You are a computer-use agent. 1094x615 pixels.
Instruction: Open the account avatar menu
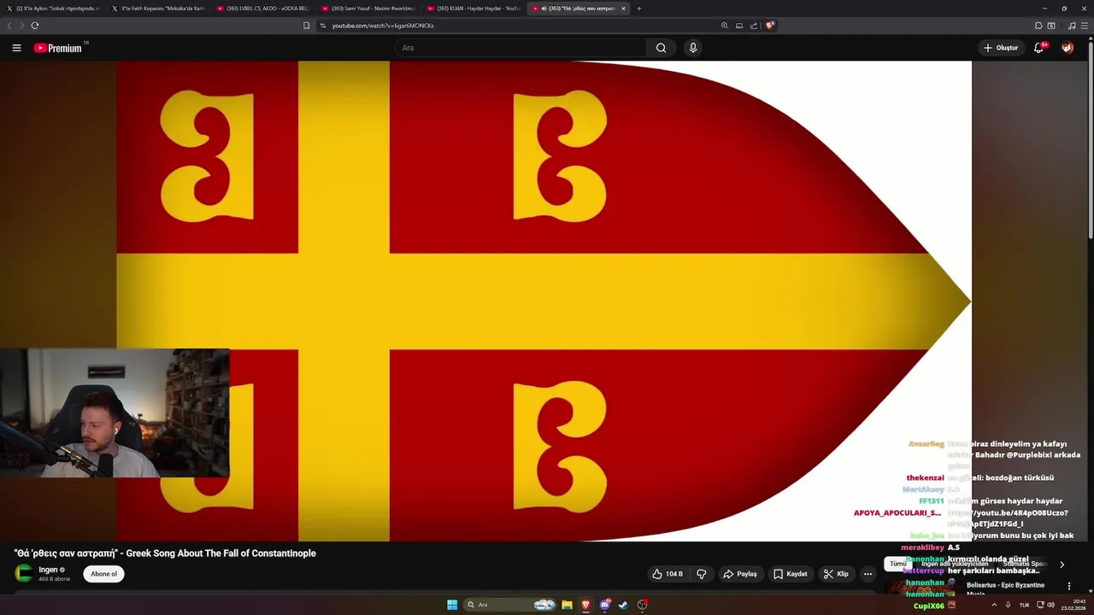coord(1068,48)
